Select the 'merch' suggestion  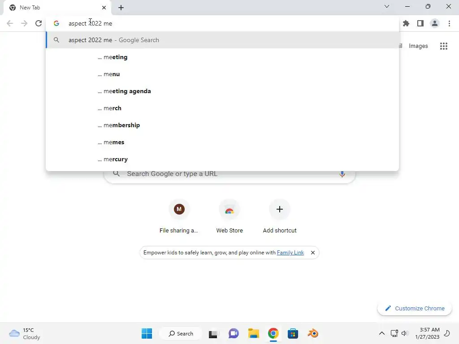[x=222, y=108]
